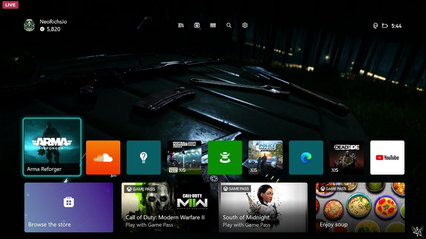The width and height of the screenshot is (426, 239).
Task: Launch the SoundCloud app tile
Action: 103,157
